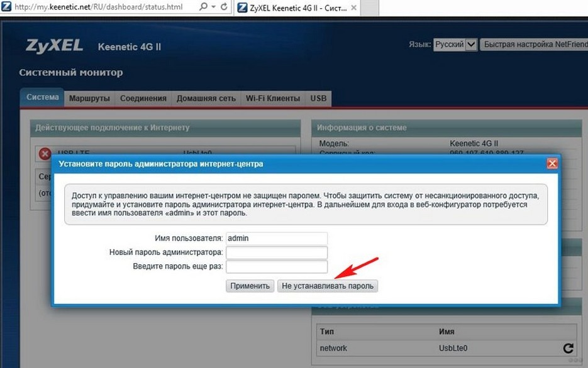Click the refresh icon in the address bar
The height and width of the screenshot is (368, 588).
coord(224,7)
